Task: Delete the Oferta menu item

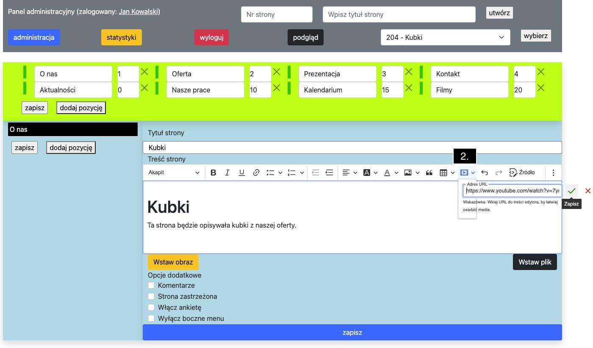Action: tap(277, 72)
